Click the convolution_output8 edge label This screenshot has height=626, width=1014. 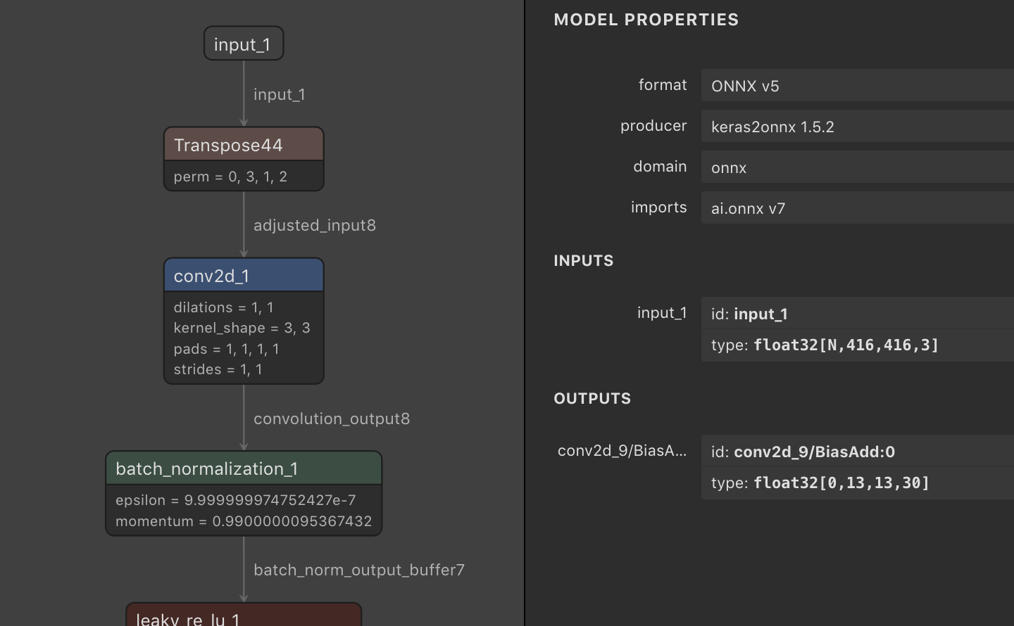[x=332, y=419]
